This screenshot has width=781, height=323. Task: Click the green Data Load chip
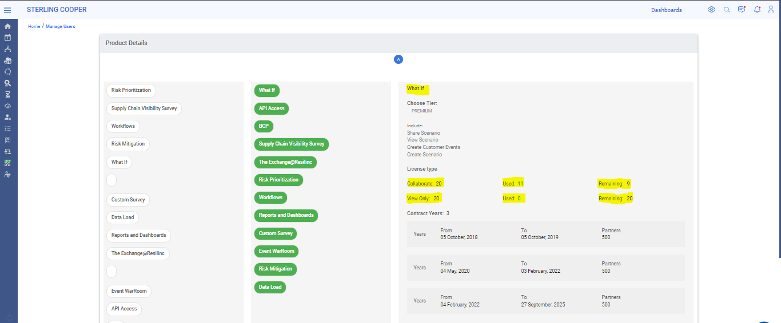coord(270,287)
